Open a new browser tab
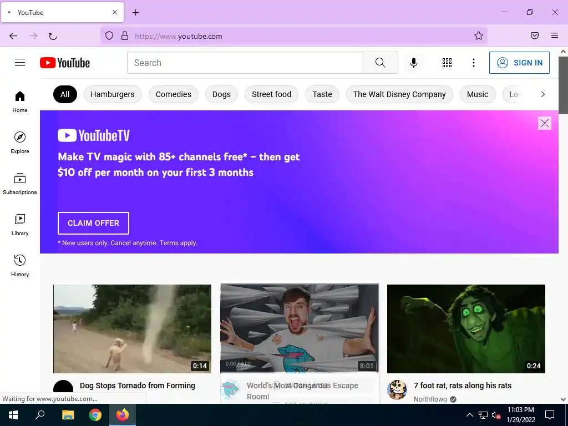Image resolution: width=568 pixels, height=426 pixels. 135,13
